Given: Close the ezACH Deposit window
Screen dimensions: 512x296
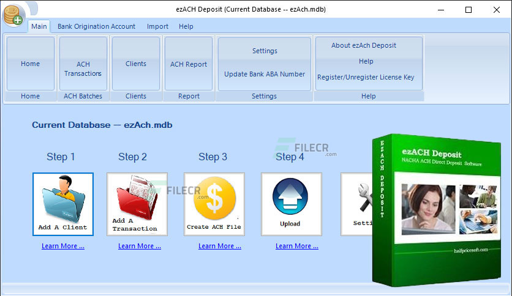Looking at the screenshot, I should coord(497,10).
